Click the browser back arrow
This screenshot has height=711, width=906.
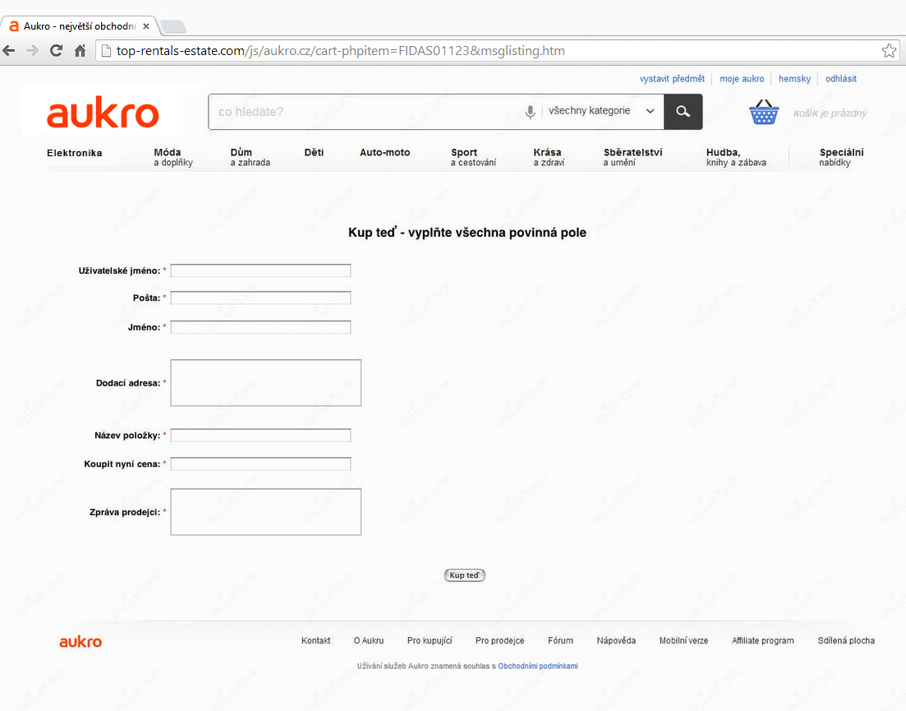[x=9, y=51]
